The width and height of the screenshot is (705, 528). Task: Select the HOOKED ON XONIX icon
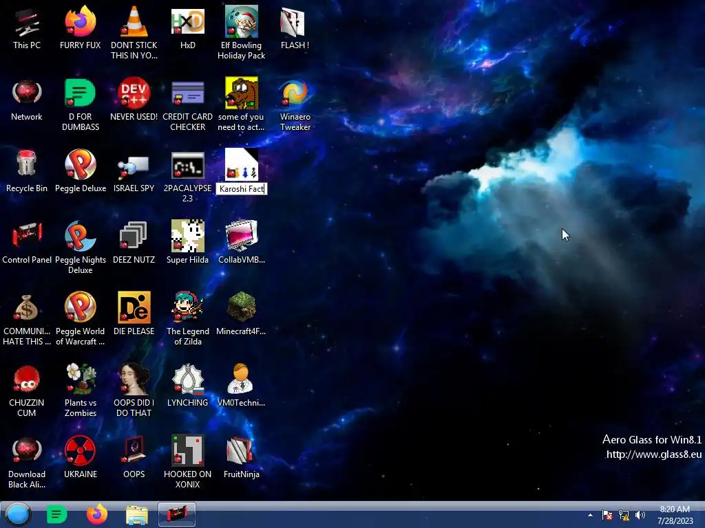(187, 462)
